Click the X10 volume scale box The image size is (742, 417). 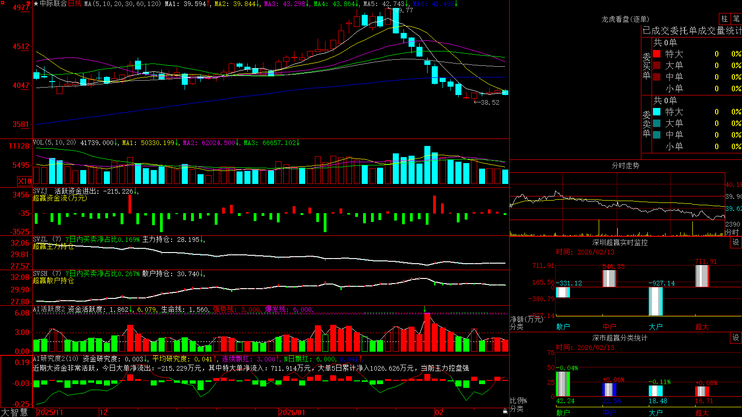click(x=25, y=181)
